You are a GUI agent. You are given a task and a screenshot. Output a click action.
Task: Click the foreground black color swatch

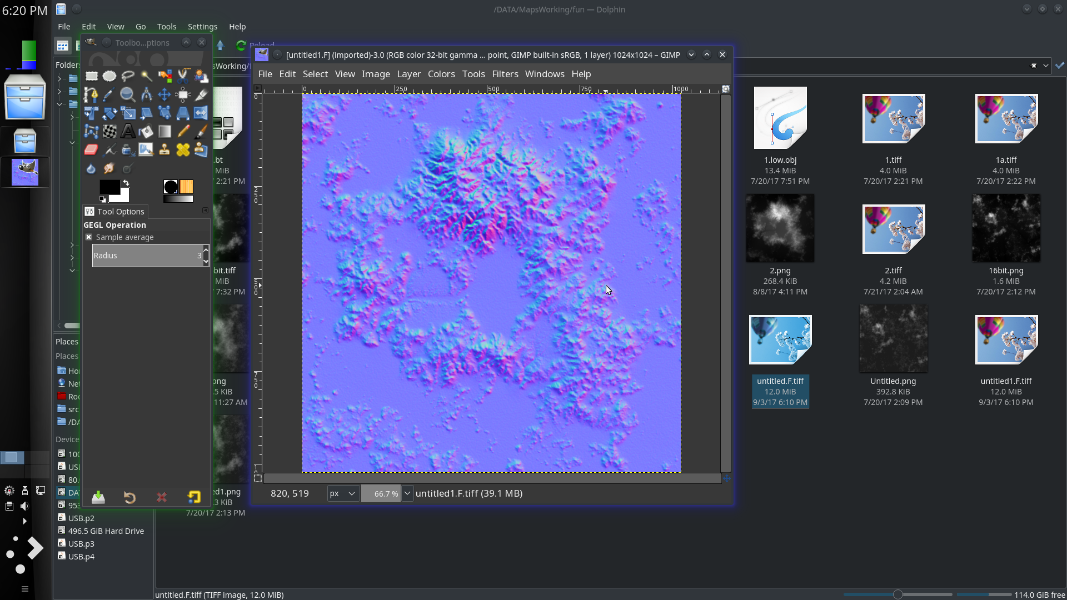click(x=109, y=187)
